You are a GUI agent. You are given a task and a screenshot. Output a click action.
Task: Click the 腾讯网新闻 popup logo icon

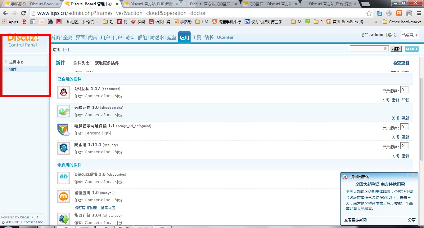(x=345, y=177)
